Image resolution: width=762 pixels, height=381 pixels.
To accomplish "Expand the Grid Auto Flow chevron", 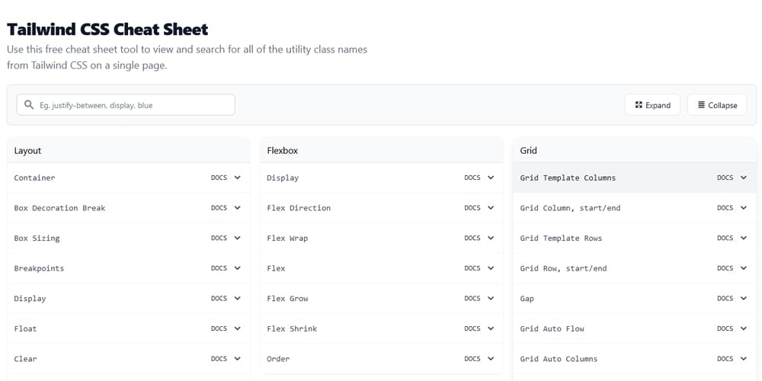I will point(744,328).
